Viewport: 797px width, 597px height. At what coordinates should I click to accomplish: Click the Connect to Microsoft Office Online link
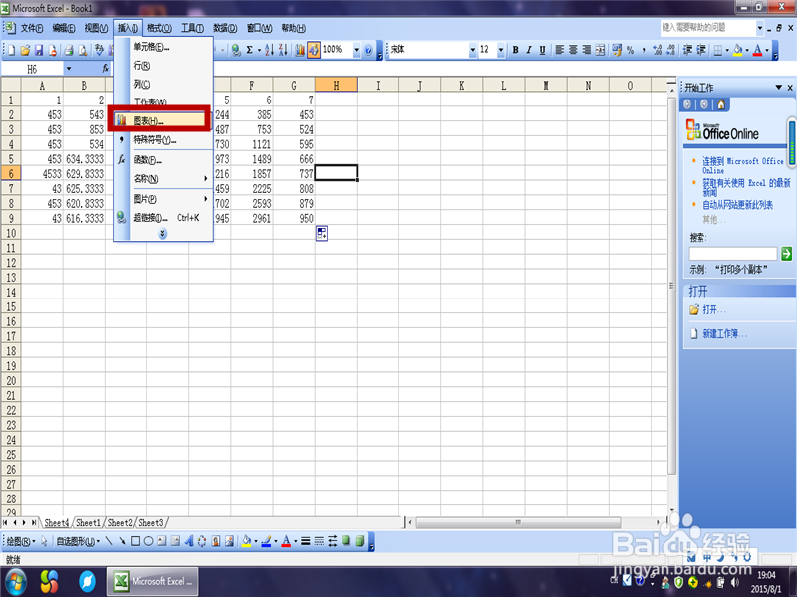click(743, 165)
